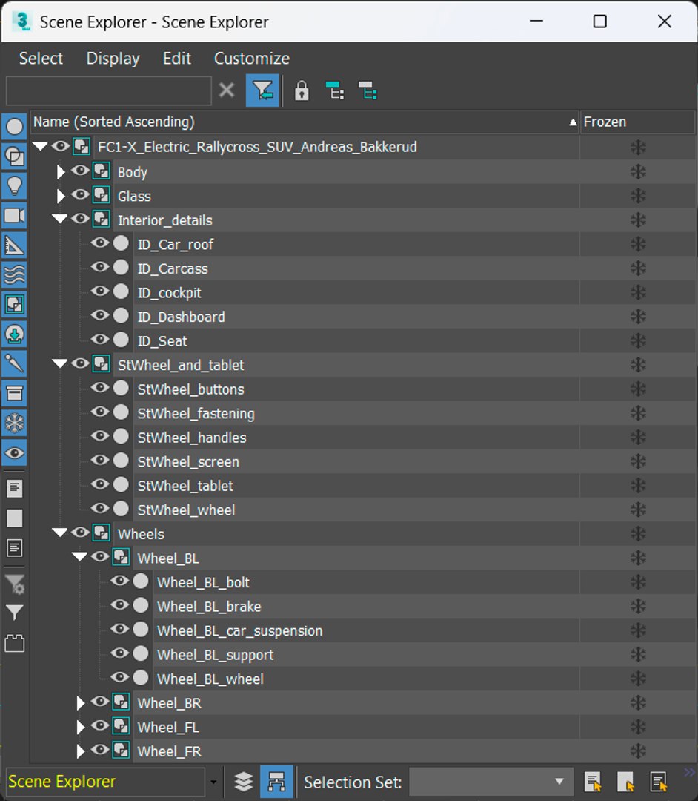The image size is (698, 801).
Task: Click the lock cell editing padlock icon
Action: (x=302, y=91)
